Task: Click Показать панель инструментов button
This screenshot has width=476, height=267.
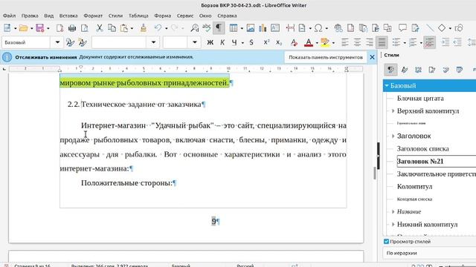Action: click(326, 57)
